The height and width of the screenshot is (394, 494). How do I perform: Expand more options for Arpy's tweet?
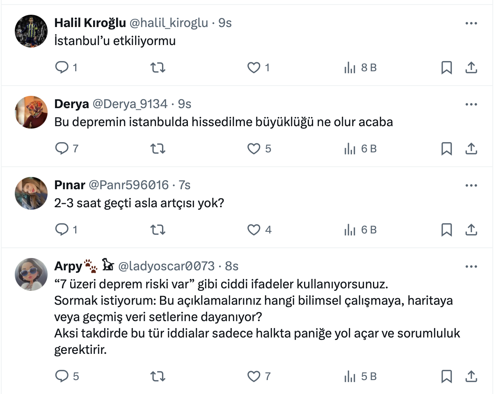(x=471, y=267)
